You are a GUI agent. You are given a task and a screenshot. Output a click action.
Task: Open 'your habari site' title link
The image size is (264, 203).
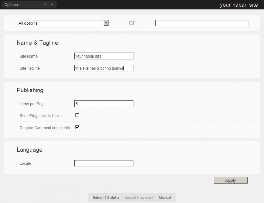point(239,5)
